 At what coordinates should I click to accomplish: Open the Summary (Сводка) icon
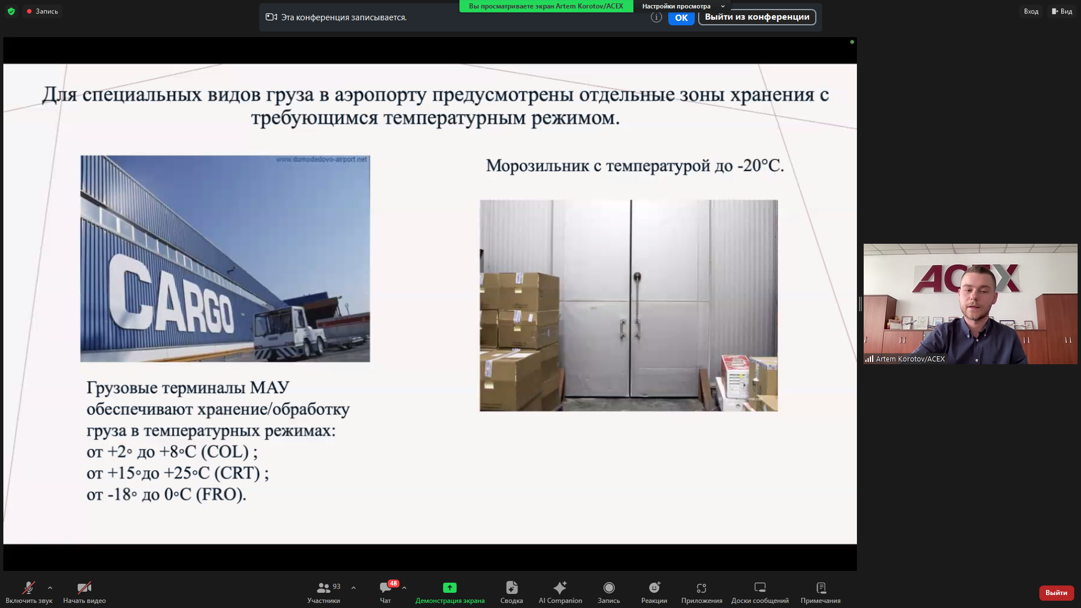[511, 588]
